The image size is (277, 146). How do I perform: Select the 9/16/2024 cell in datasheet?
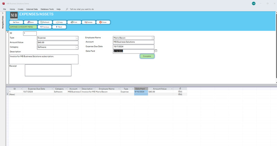[141, 92]
